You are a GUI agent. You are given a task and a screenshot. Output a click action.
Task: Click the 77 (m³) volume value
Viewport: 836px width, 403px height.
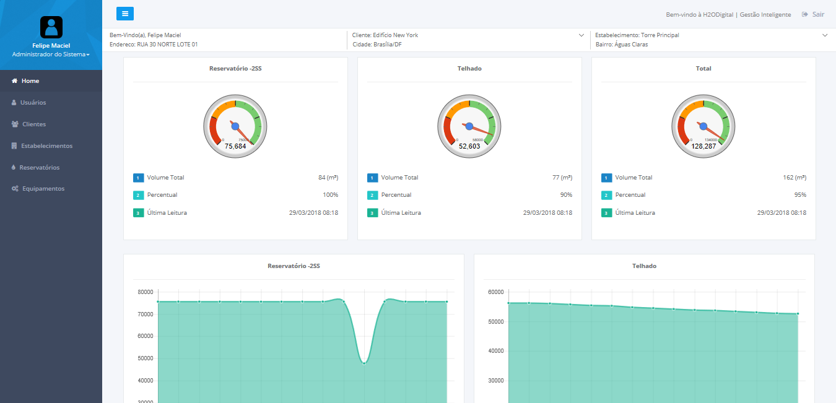point(562,178)
